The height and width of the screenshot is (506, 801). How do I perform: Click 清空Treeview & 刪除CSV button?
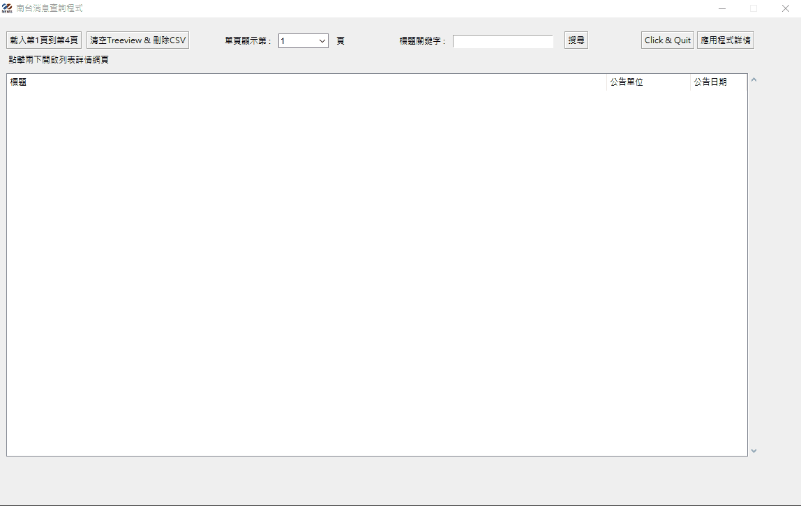click(137, 40)
